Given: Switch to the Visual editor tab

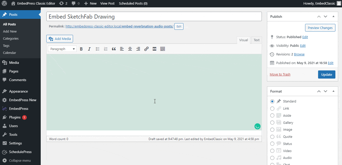Looking at the screenshot, I should [x=244, y=40].
